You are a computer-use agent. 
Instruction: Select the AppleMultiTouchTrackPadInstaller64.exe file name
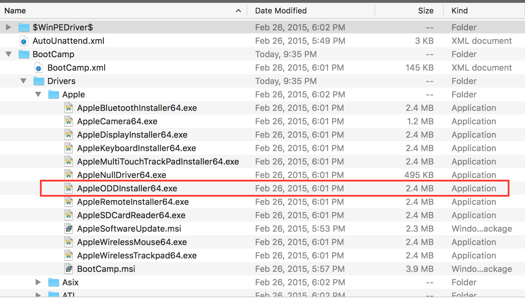pyautogui.click(x=158, y=161)
